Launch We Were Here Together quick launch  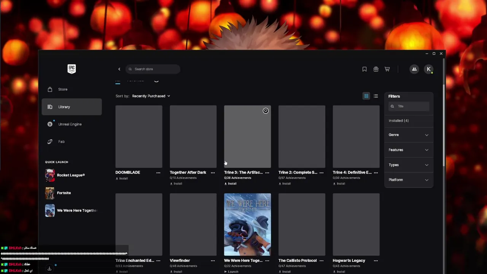coord(72,210)
